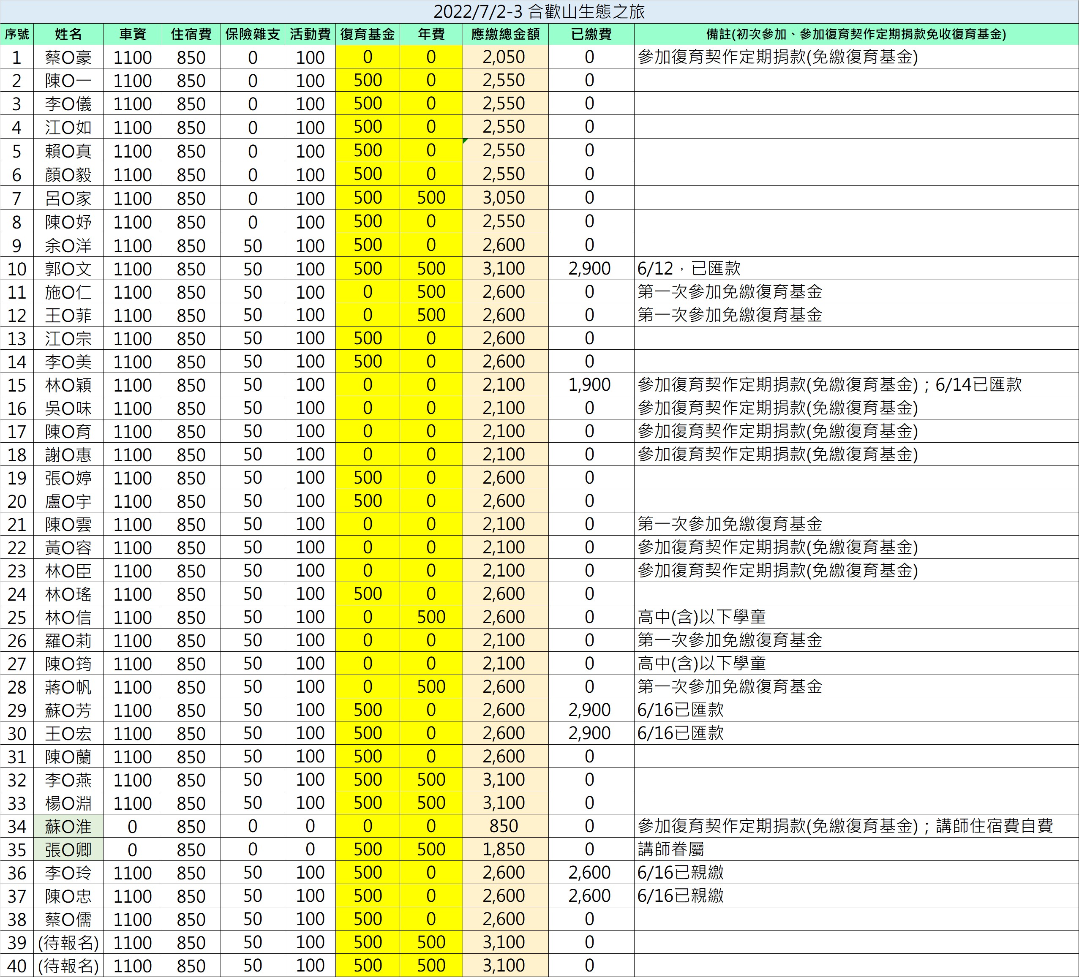1079x977 pixels.
Task: Select the name cell 李O美
Action: pos(68,361)
